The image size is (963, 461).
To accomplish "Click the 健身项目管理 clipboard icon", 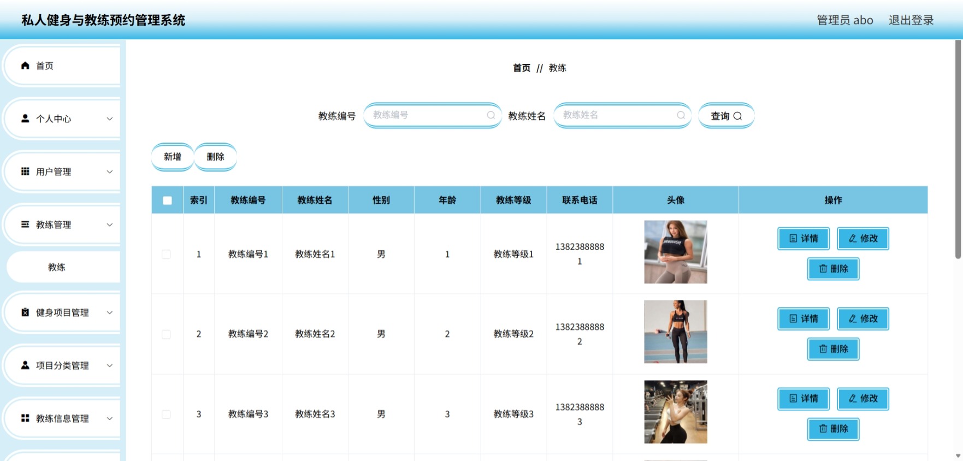I will tap(25, 312).
